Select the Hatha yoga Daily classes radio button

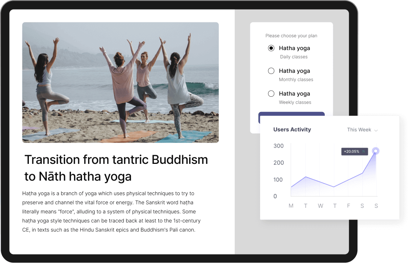(271, 48)
